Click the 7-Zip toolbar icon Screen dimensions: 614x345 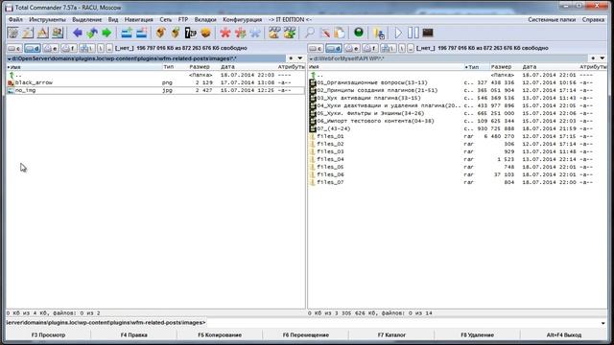coord(191,33)
